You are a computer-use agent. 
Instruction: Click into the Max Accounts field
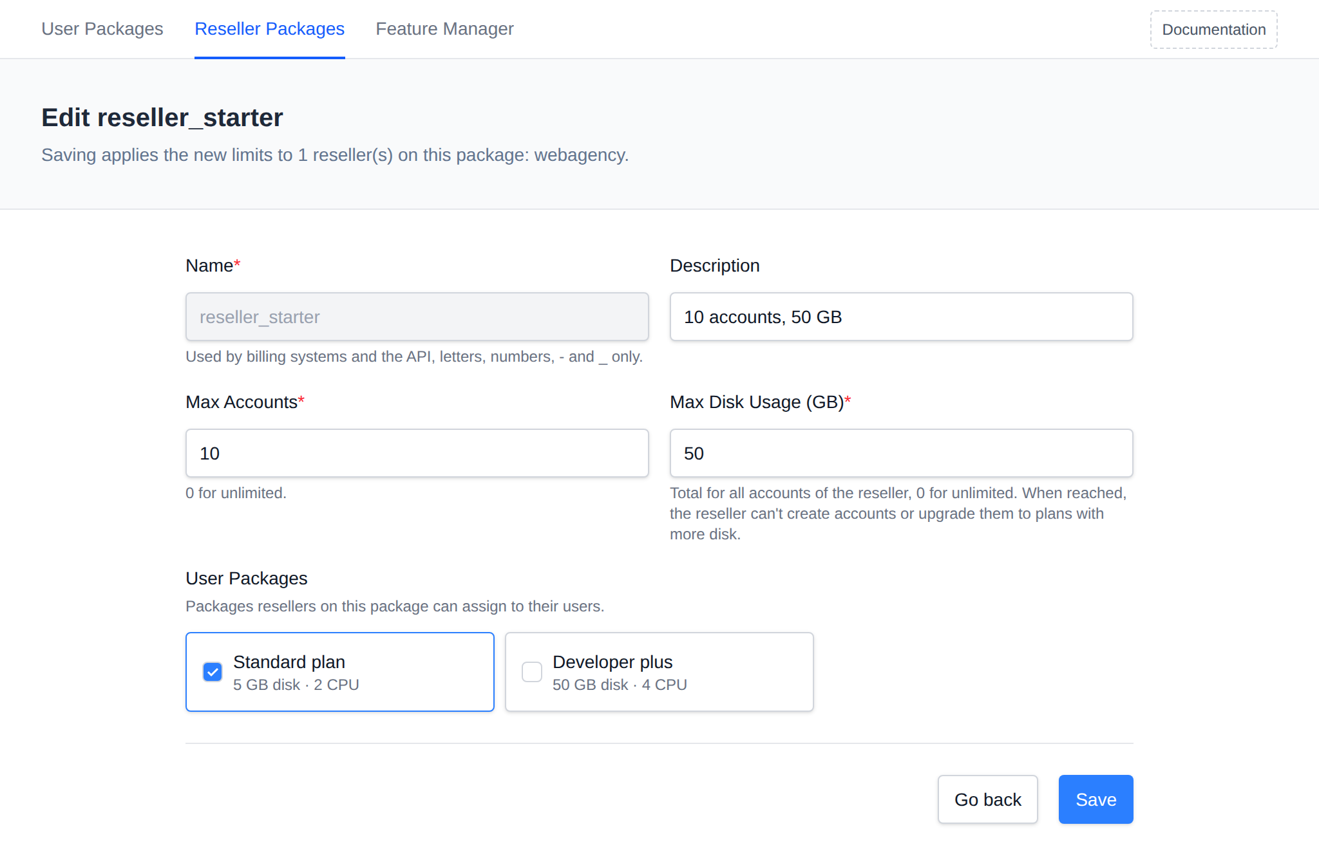[x=417, y=453]
